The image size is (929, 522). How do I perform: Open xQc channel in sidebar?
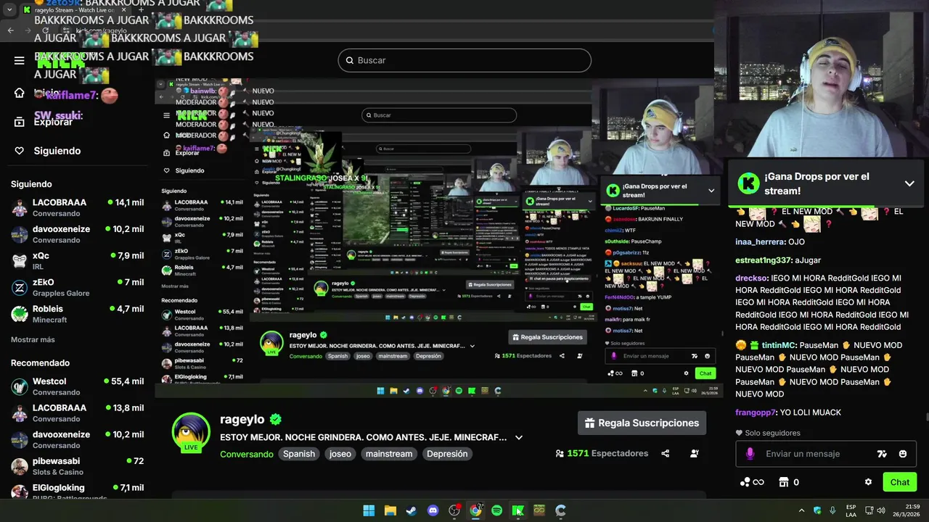pos(78,261)
